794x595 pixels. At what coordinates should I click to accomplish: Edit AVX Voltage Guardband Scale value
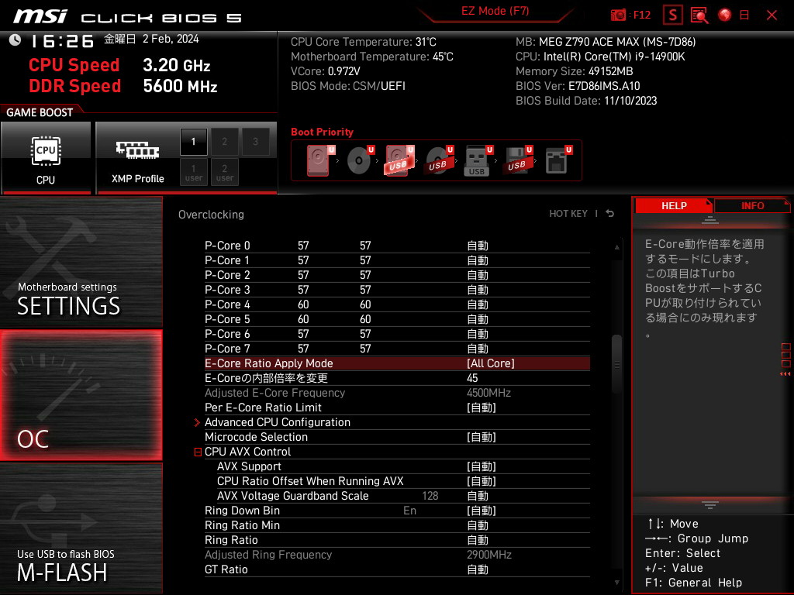477,496
